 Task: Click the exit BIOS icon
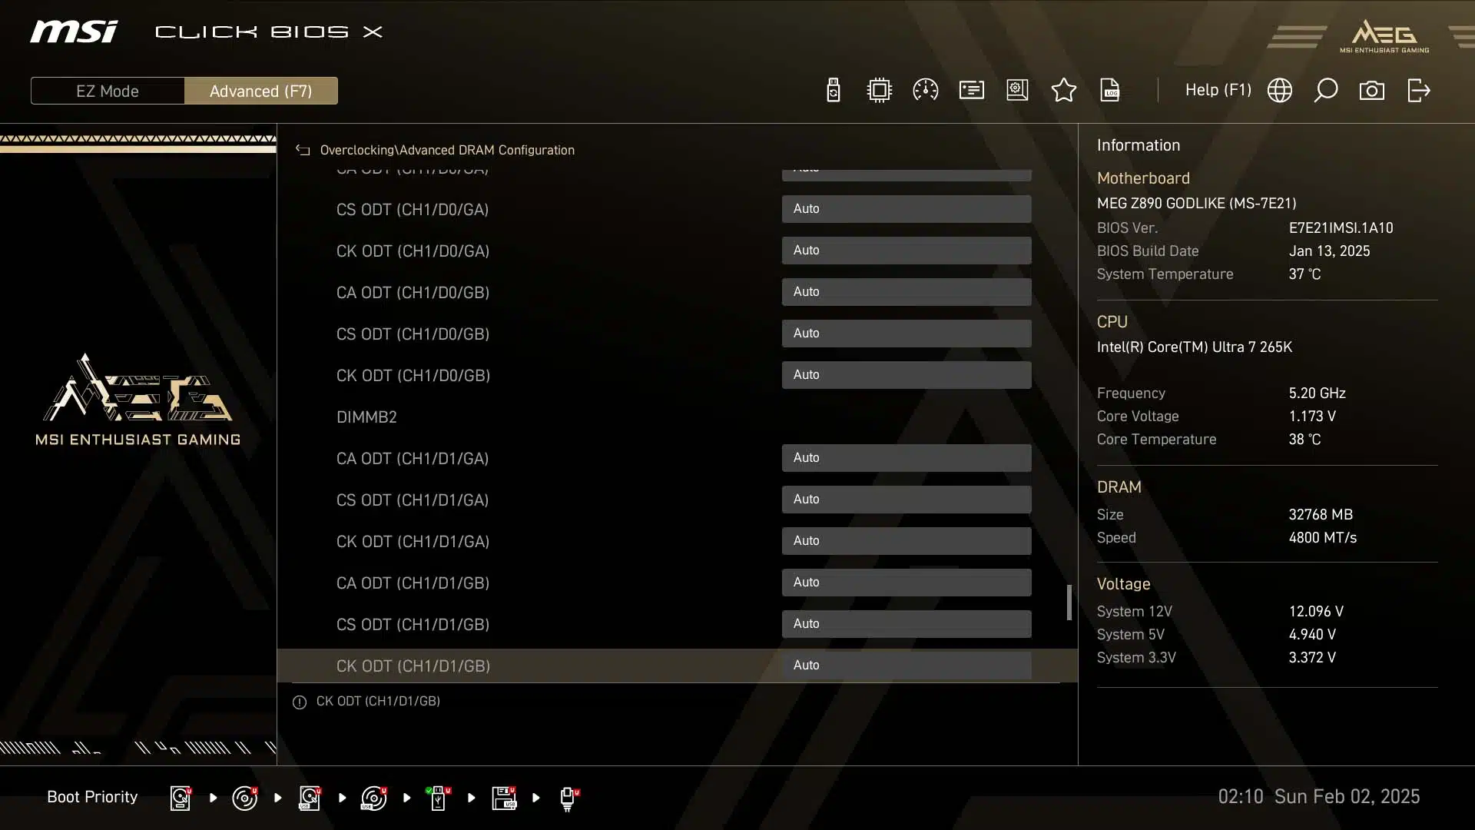coord(1419,91)
